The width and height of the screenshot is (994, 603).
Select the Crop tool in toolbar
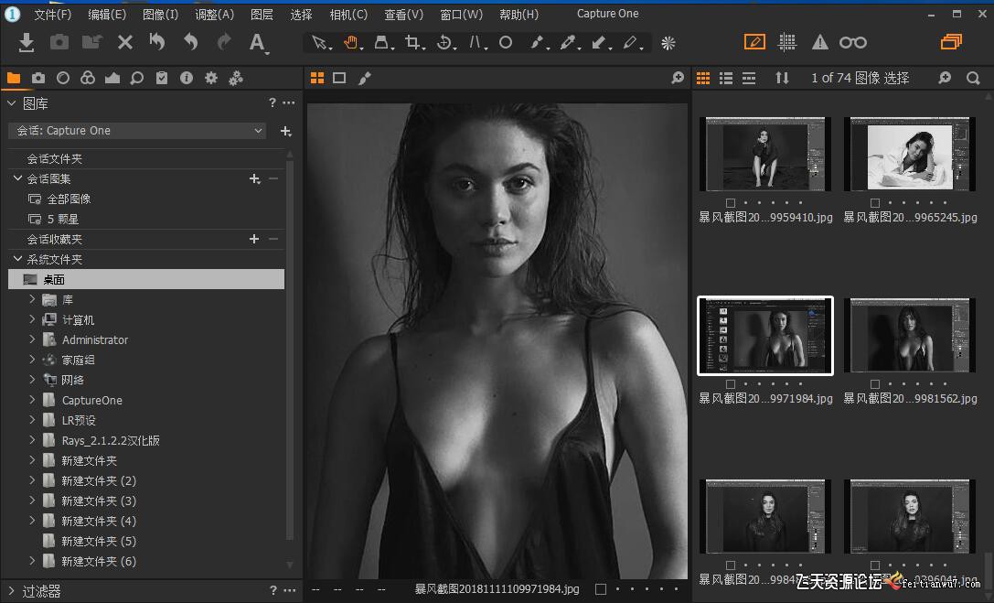pyautogui.click(x=412, y=42)
